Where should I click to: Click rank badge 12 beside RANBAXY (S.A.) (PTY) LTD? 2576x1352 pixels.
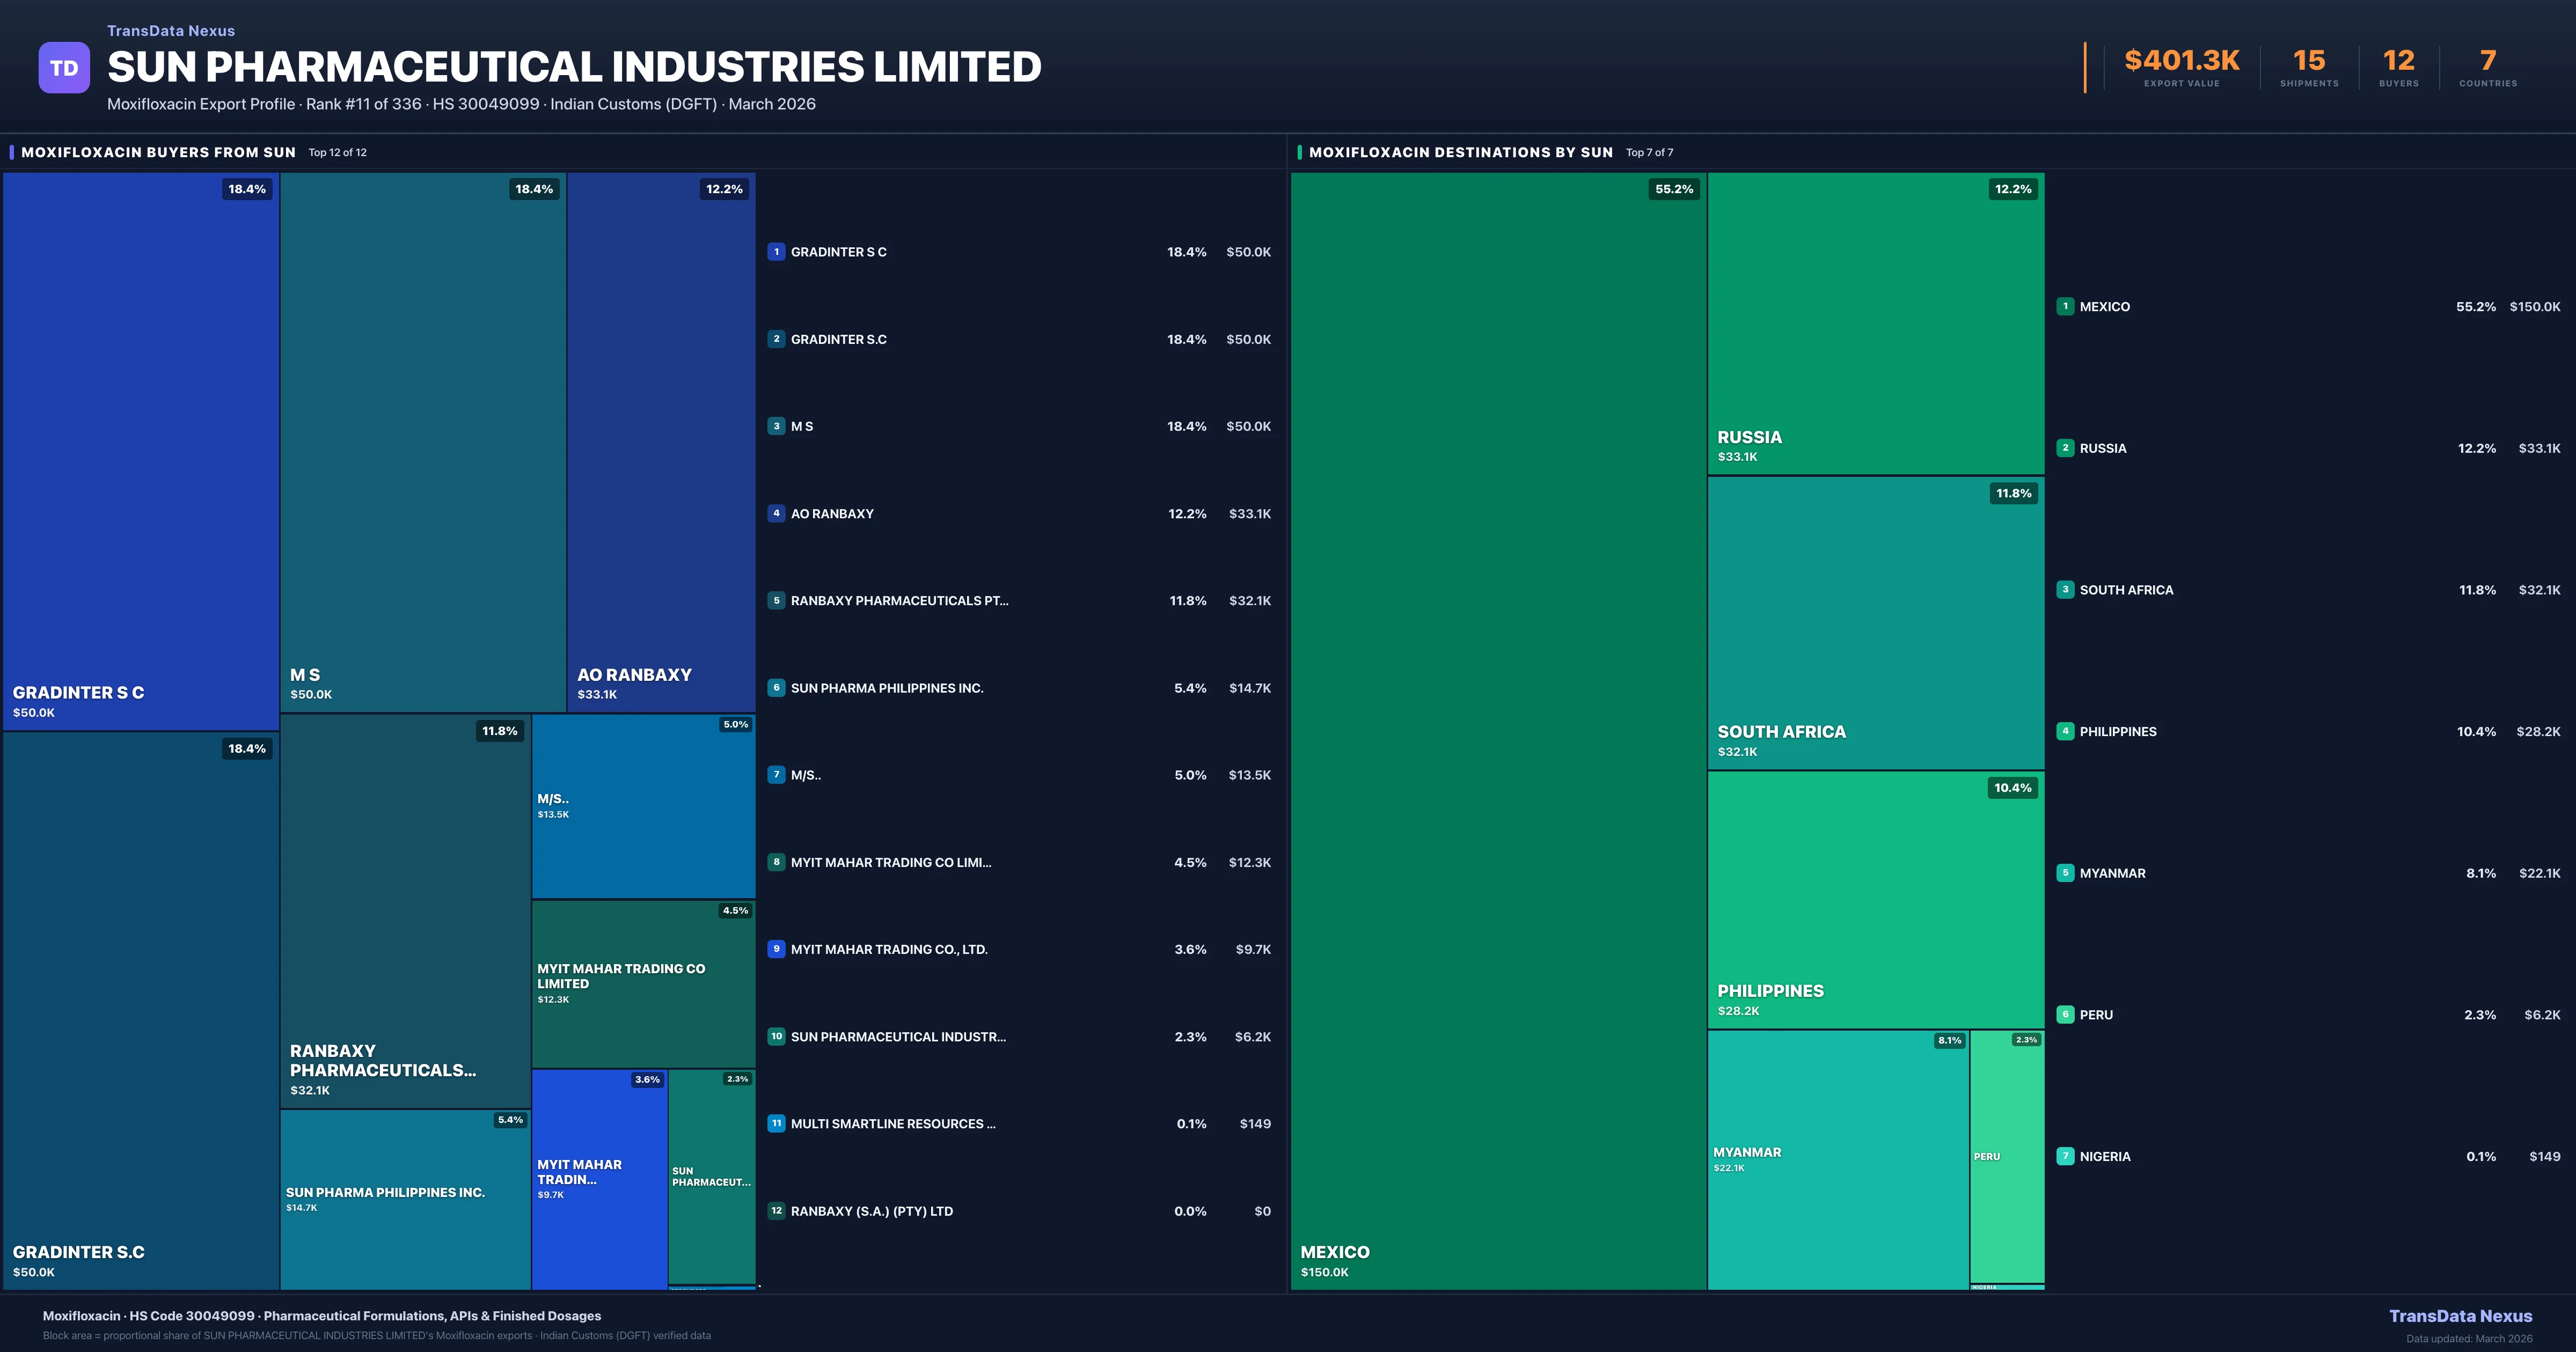(x=776, y=1211)
